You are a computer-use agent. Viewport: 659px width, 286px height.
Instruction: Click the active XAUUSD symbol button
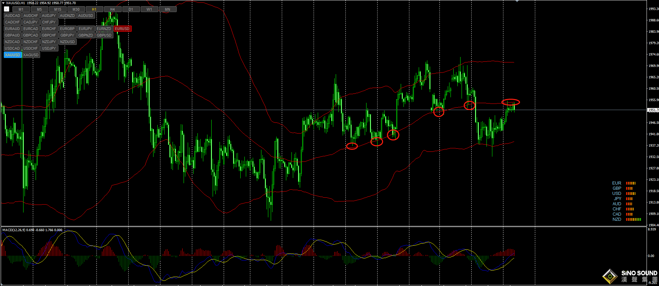click(12, 55)
